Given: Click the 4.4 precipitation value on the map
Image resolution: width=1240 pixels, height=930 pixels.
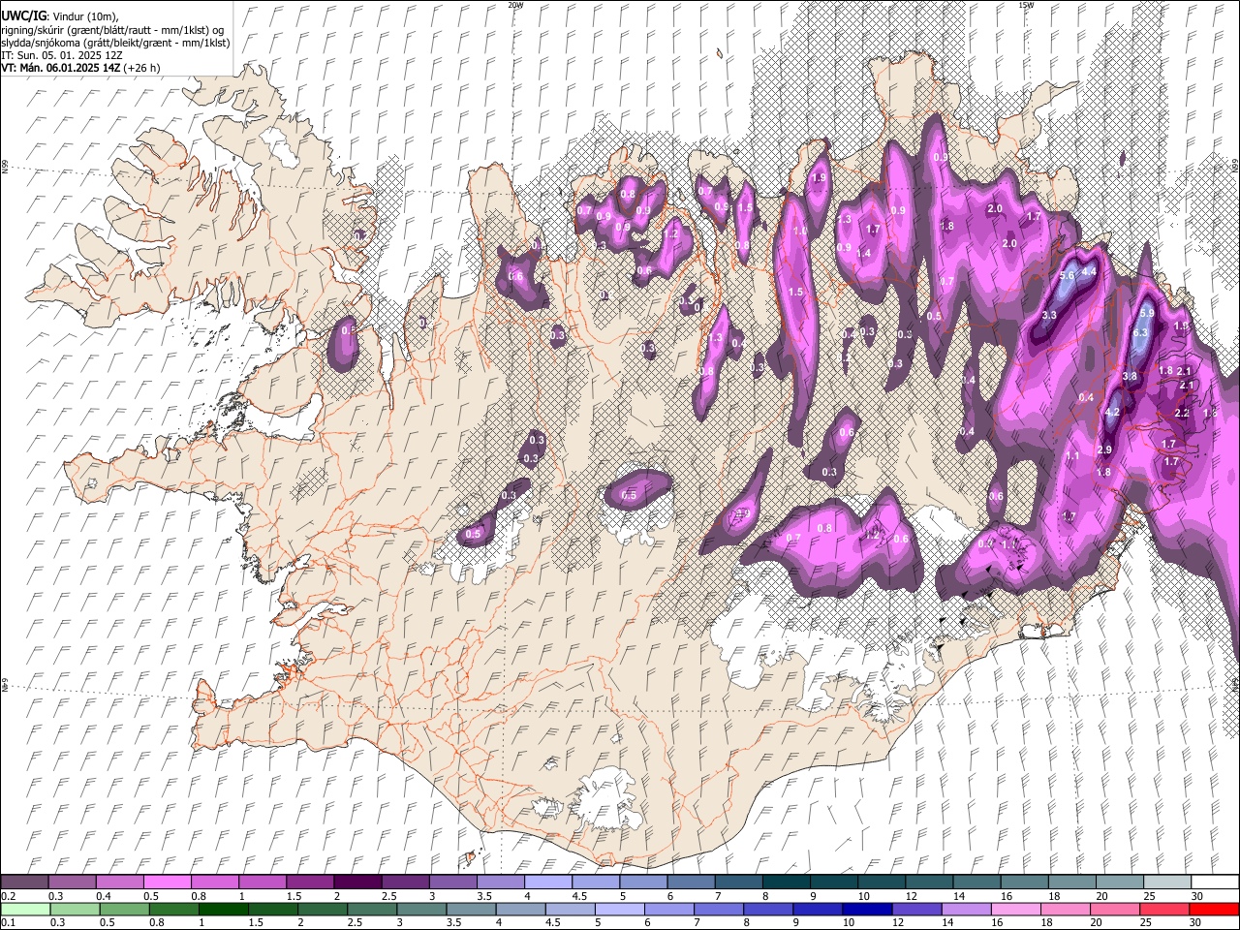Looking at the screenshot, I should pos(1089,272).
